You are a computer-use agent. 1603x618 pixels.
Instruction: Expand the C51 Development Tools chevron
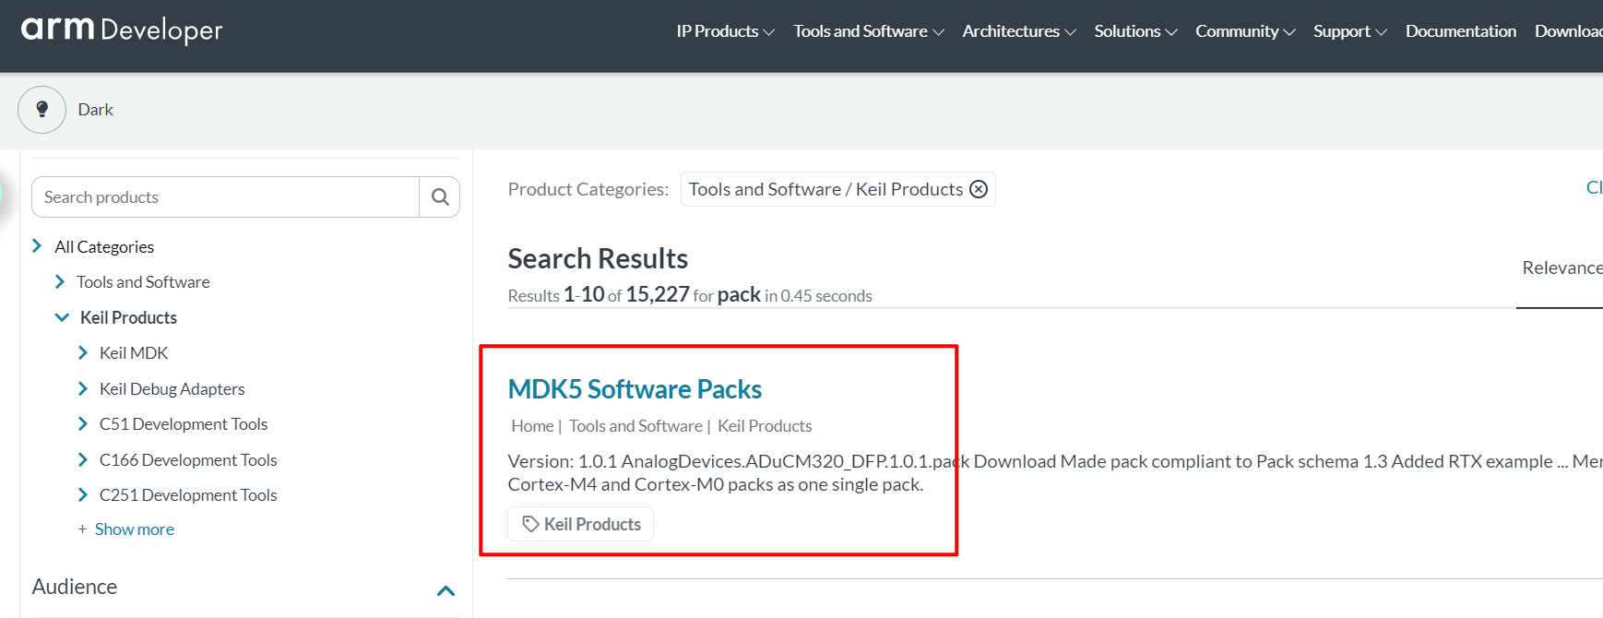(83, 423)
